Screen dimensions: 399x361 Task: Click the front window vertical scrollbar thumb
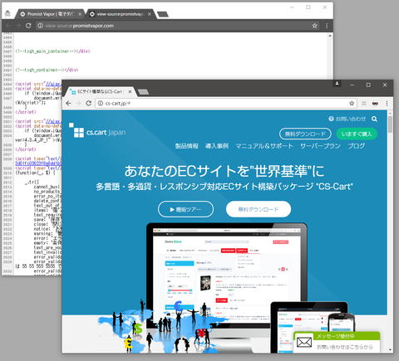tap(390, 124)
